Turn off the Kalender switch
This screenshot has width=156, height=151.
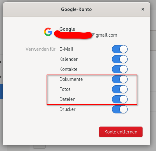[x=120, y=59]
